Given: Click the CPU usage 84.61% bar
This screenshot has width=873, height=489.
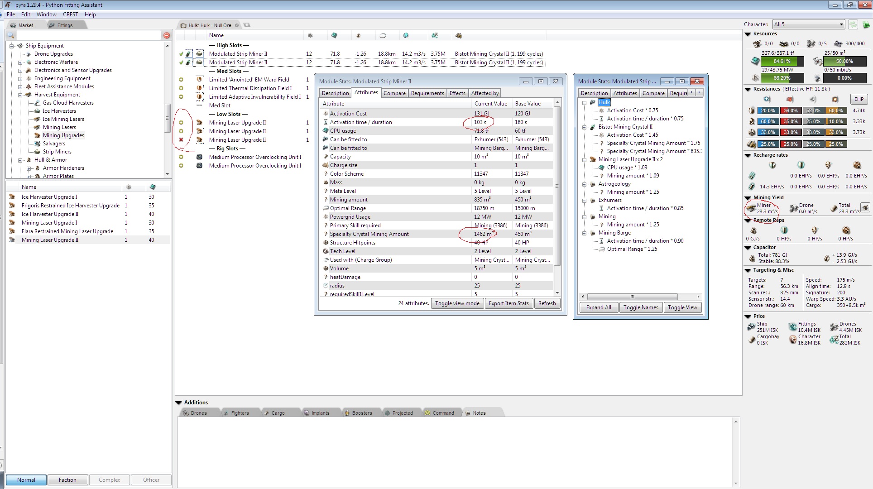Looking at the screenshot, I should (x=782, y=61).
